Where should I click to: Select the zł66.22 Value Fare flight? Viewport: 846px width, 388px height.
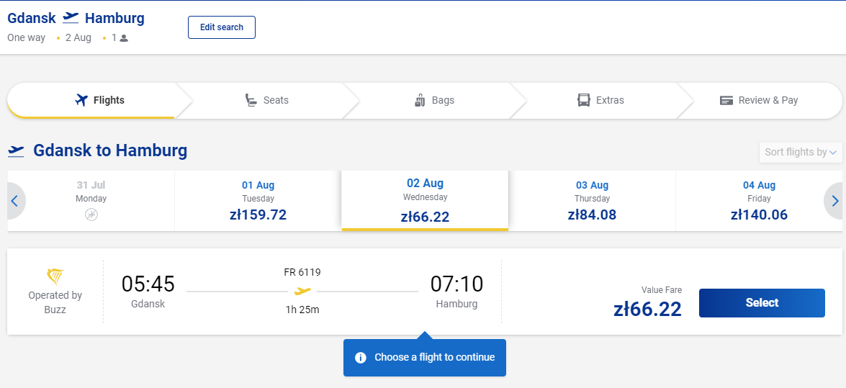click(761, 303)
